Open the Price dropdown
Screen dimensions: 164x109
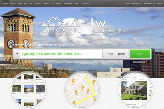[x=110, y=54]
